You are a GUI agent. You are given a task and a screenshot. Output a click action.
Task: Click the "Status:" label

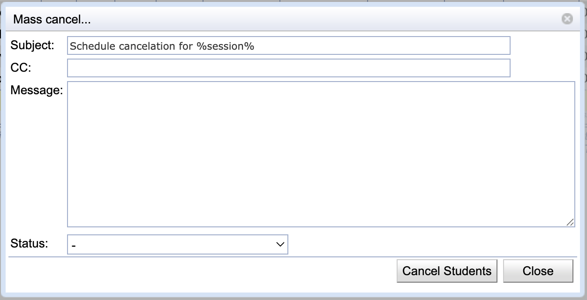point(29,244)
